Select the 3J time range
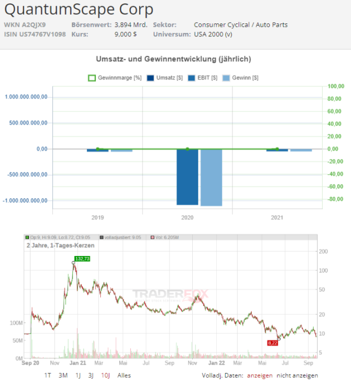351x387 pixels. click(x=91, y=375)
